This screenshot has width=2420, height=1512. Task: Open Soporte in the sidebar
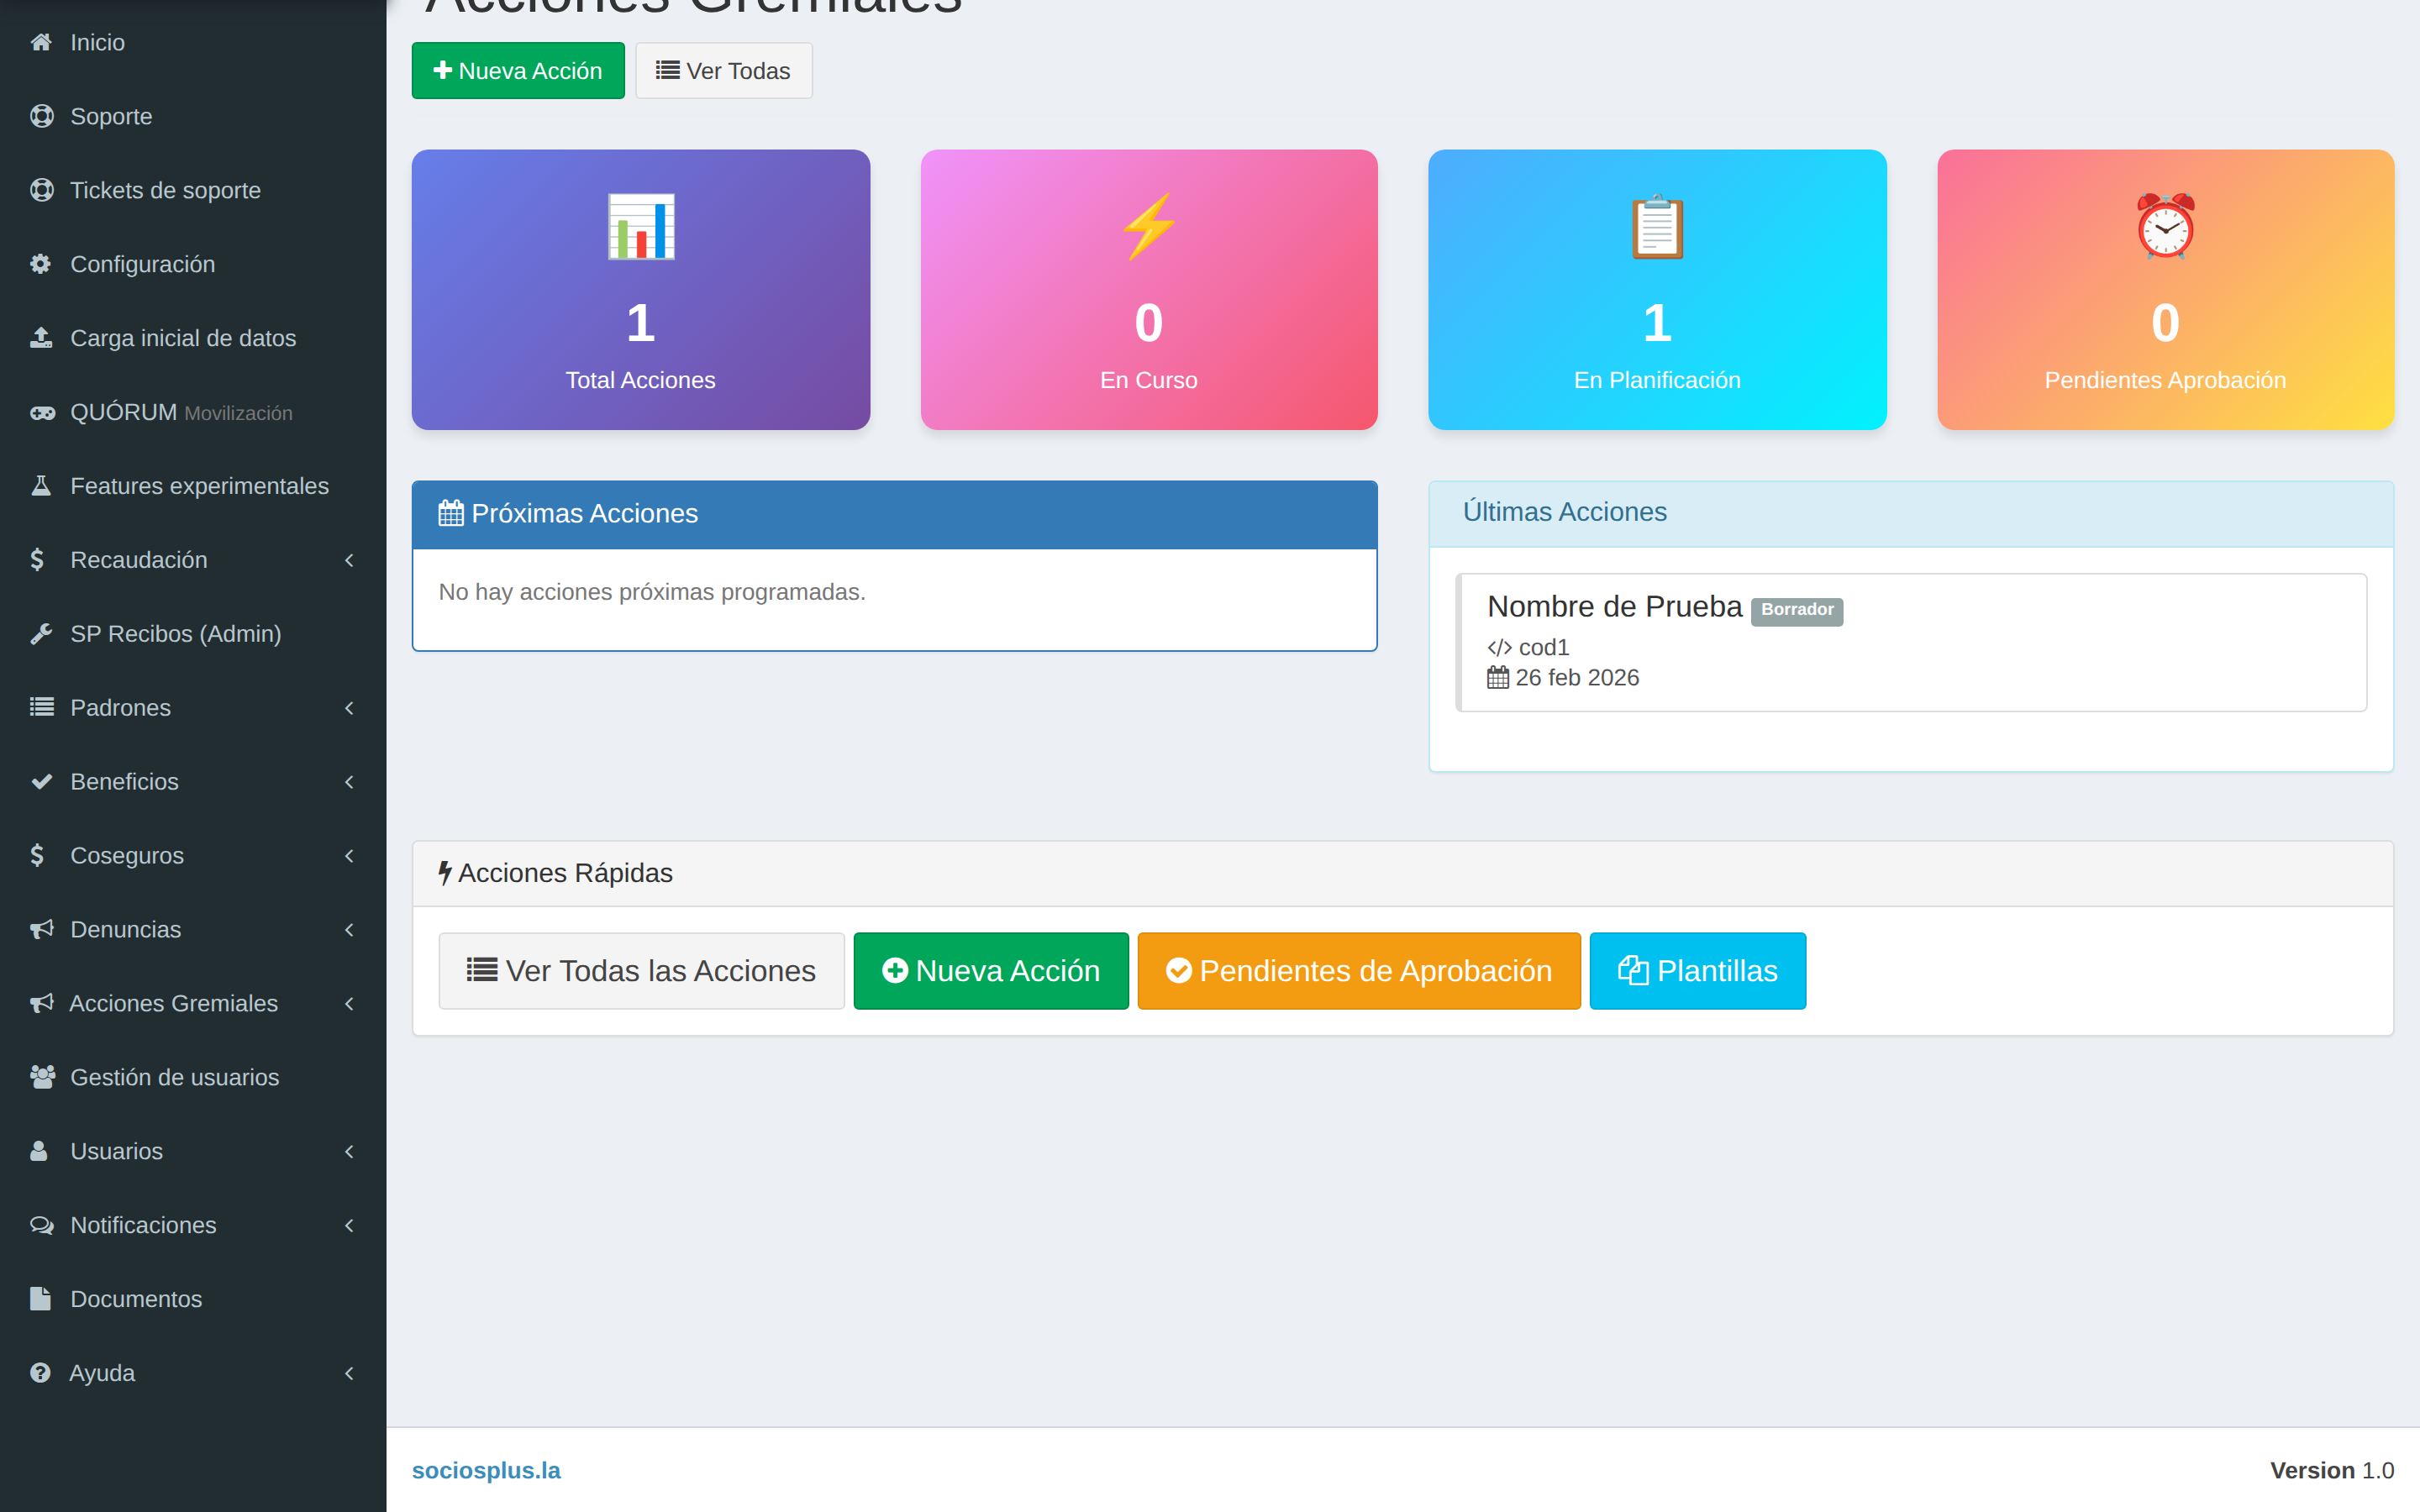point(193,116)
